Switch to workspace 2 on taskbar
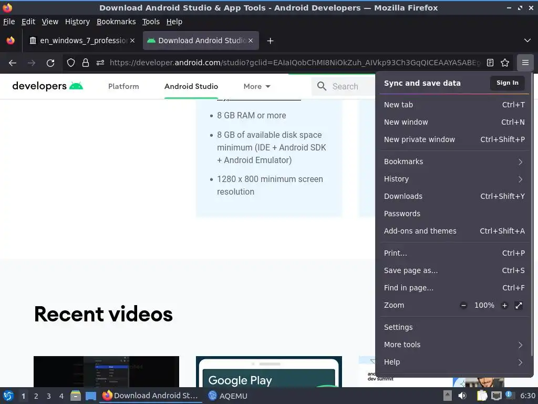The image size is (538, 404). 36,396
